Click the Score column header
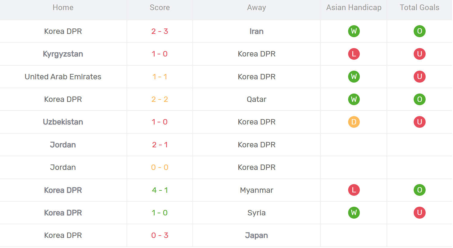This screenshot has width=453, height=248. click(160, 7)
